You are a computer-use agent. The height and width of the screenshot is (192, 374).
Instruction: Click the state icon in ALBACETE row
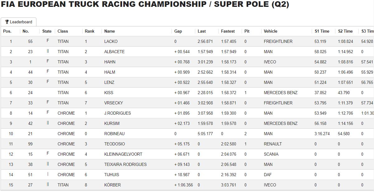pyautogui.click(x=48, y=51)
